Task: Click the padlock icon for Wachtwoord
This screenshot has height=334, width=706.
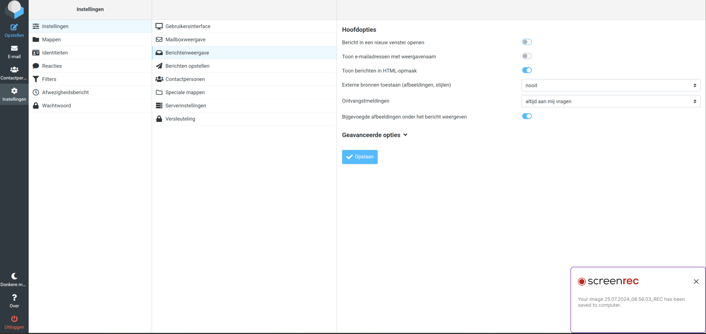Action: [36, 106]
